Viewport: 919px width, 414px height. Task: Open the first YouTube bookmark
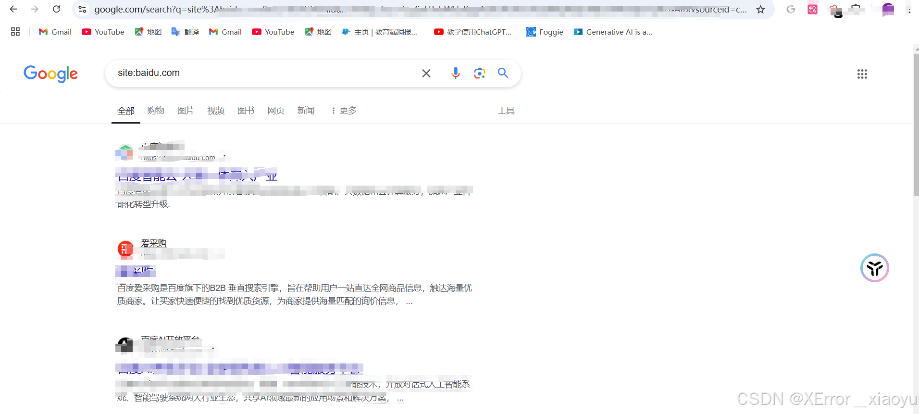pyautogui.click(x=103, y=32)
